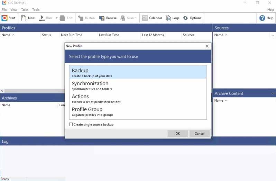Select the Synchronization profile type

[138, 86]
